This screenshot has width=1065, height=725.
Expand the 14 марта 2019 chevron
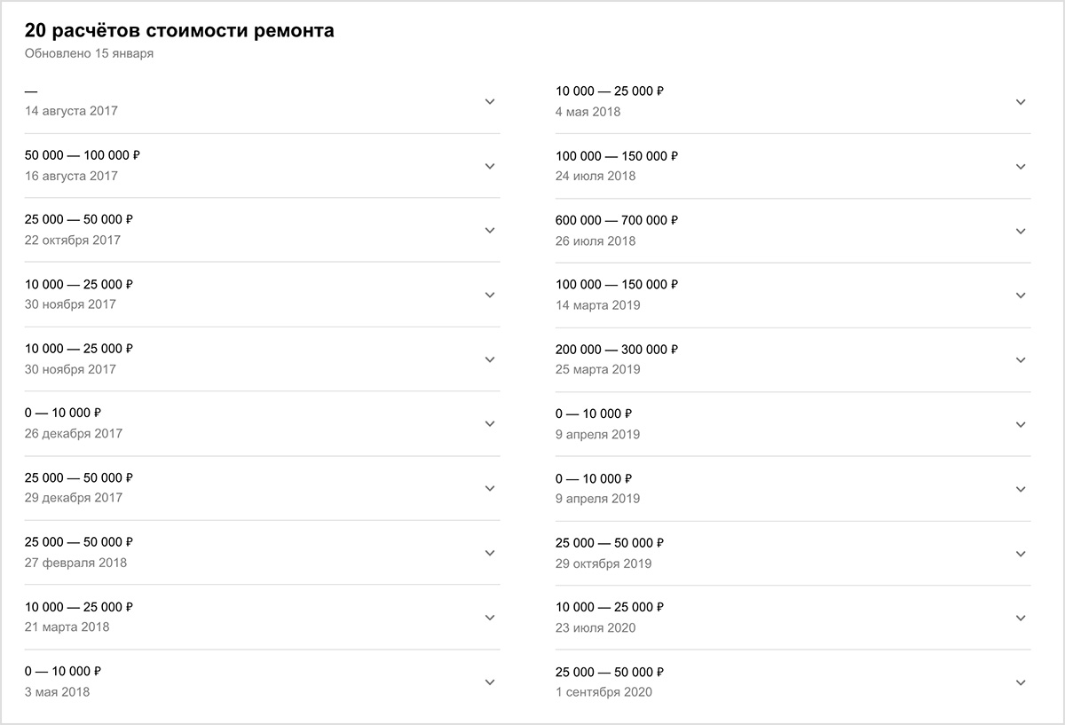(x=1021, y=296)
